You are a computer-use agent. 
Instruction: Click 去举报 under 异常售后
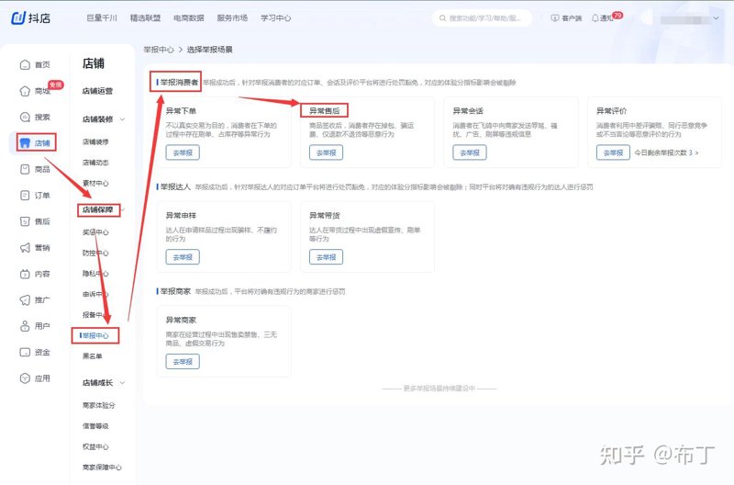coord(326,152)
